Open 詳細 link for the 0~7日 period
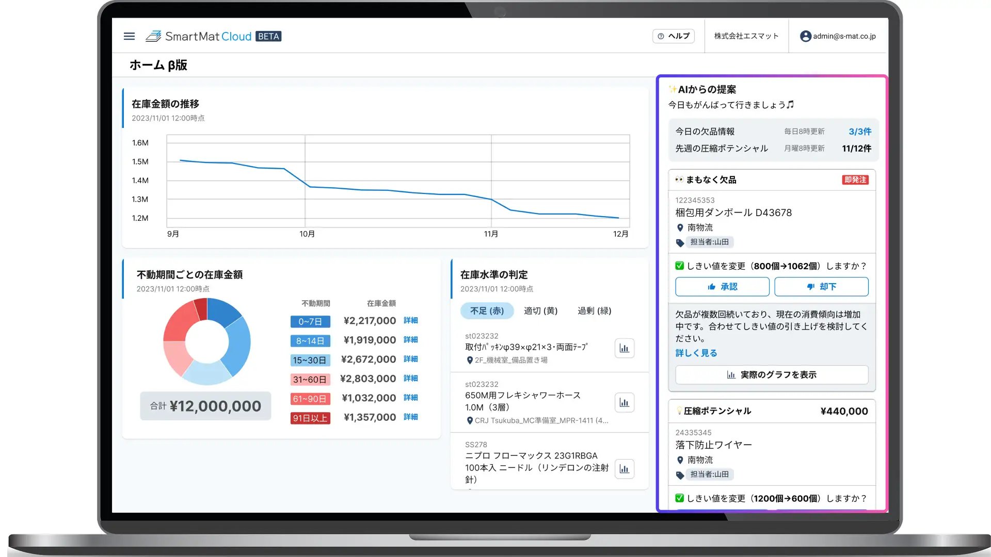Viewport: 991px width, 557px height. tap(410, 320)
